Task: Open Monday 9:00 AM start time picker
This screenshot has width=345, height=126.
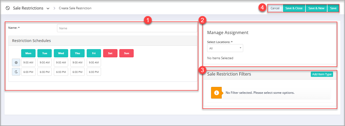Action: point(28,63)
